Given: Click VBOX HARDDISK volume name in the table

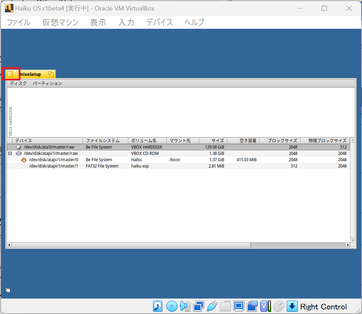Looking at the screenshot, I should pyautogui.click(x=147, y=147).
